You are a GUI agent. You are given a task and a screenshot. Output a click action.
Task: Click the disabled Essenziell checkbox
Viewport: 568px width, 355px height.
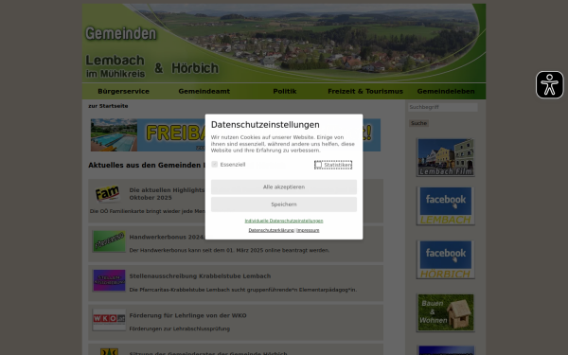[x=215, y=165]
